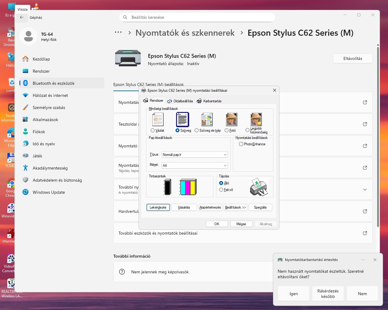The width and height of the screenshot is (388, 310).
Task: Click the Eltávolítás remove printer button
Action: click(x=353, y=58)
